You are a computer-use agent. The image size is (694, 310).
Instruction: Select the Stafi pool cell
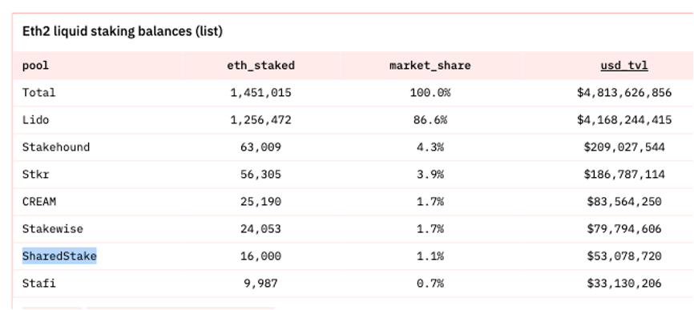[39, 283]
